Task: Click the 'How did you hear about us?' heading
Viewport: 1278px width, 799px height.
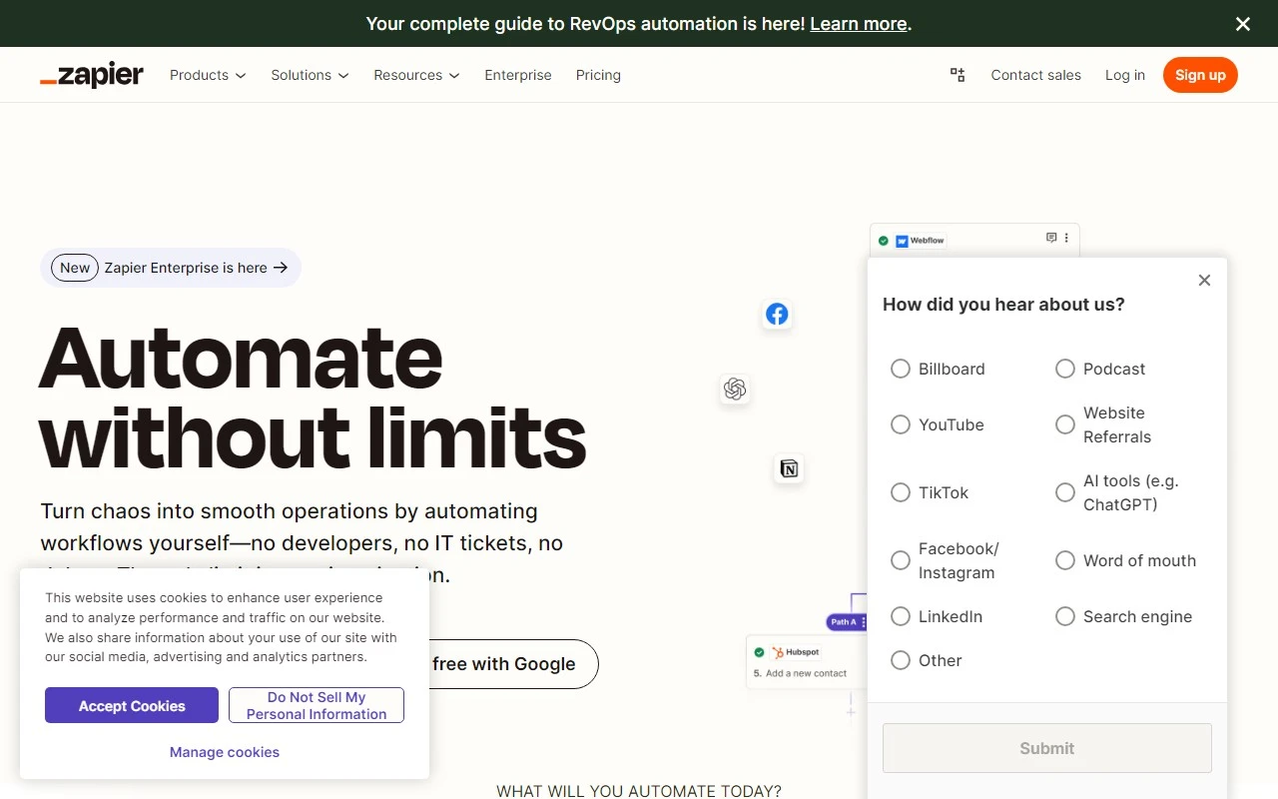Action: (x=1003, y=305)
